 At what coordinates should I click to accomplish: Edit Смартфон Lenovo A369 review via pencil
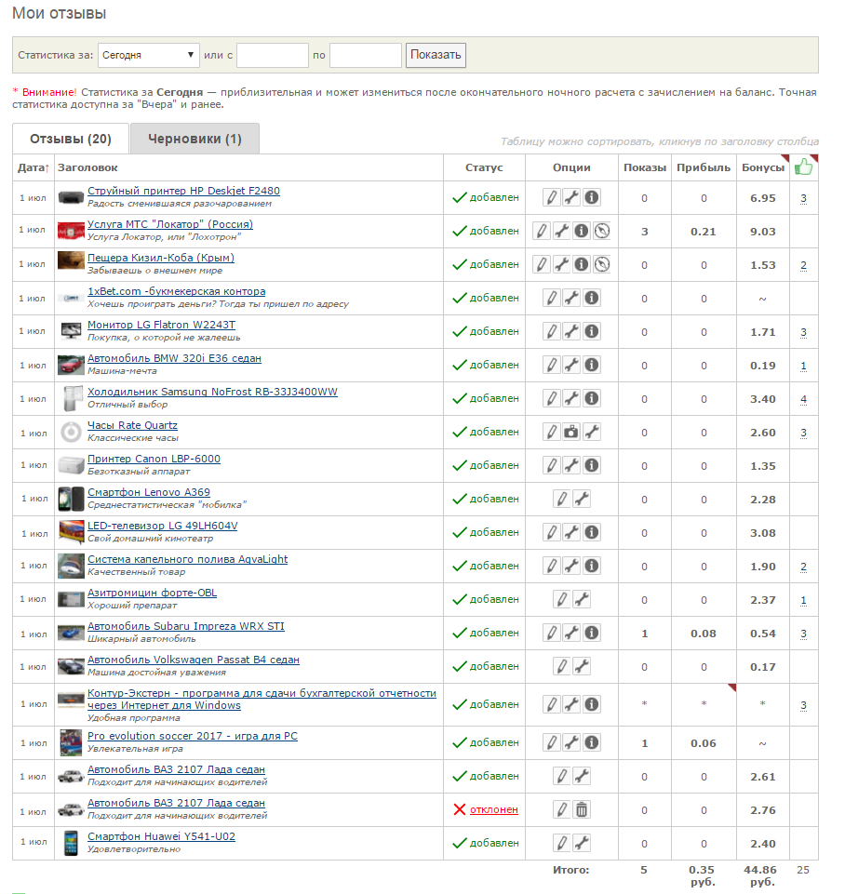click(x=561, y=499)
